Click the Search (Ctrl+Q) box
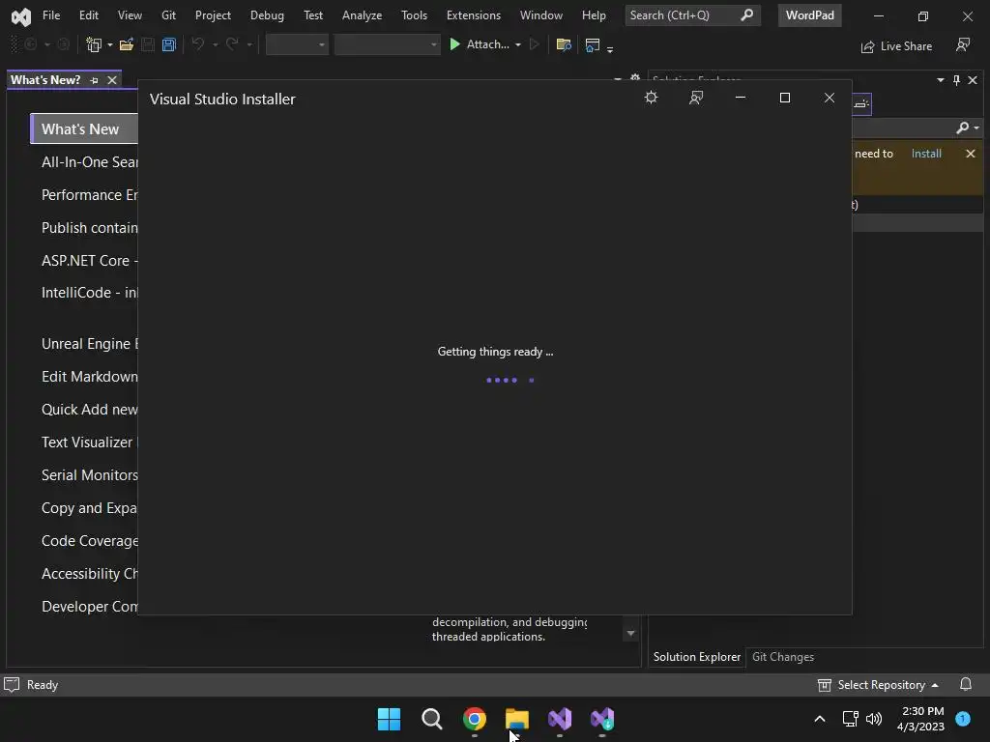Viewport: 990px width, 742px height. (692, 15)
